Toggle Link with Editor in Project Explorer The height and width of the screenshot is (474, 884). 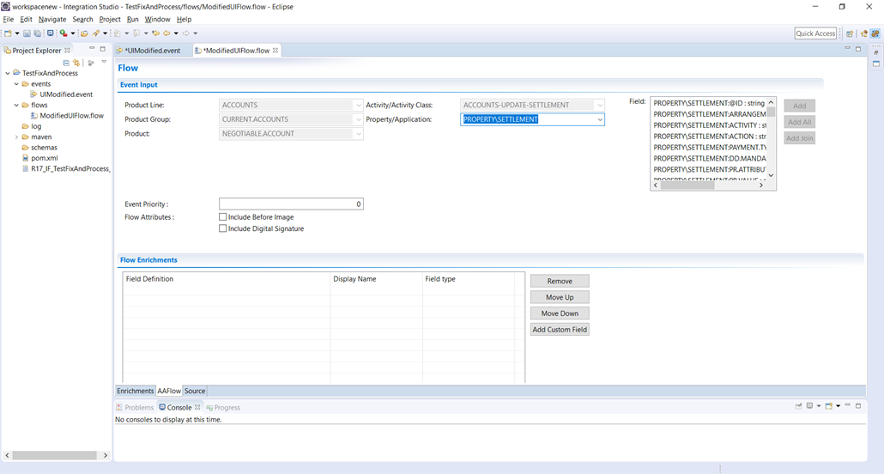click(x=76, y=63)
